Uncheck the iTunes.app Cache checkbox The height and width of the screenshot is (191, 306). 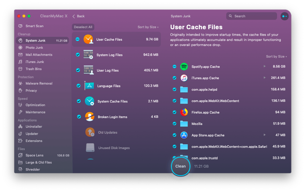(x=174, y=78)
